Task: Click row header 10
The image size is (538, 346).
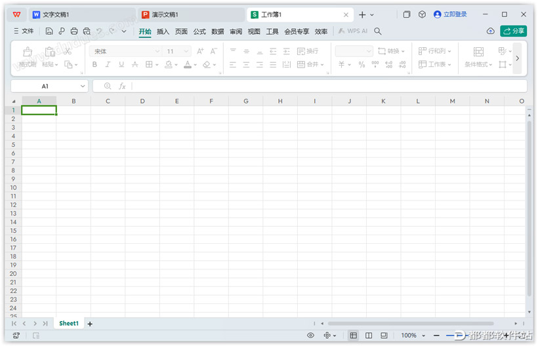Action: (x=13, y=187)
